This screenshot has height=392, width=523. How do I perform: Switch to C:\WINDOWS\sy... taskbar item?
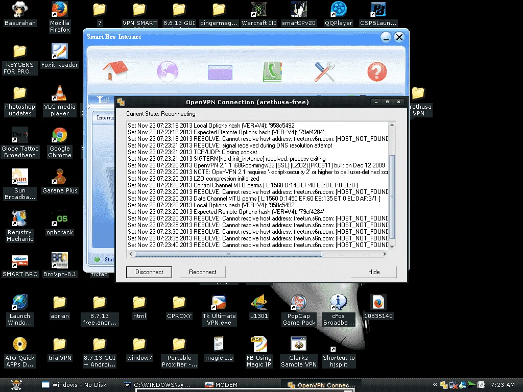(x=157, y=385)
